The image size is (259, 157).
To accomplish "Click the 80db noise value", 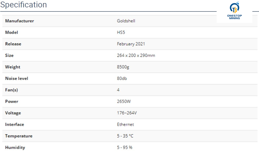I will (x=122, y=78).
